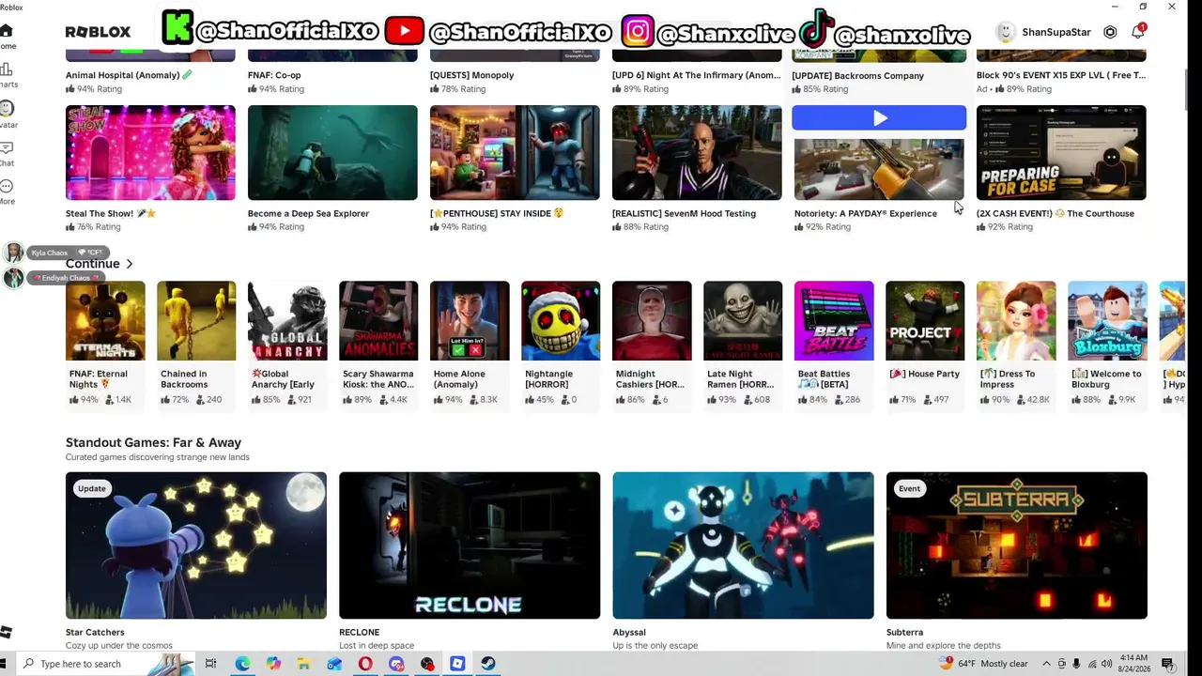Open Home Alone (Anomaly) thumbnail
Image resolution: width=1202 pixels, height=676 pixels.
coord(470,321)
